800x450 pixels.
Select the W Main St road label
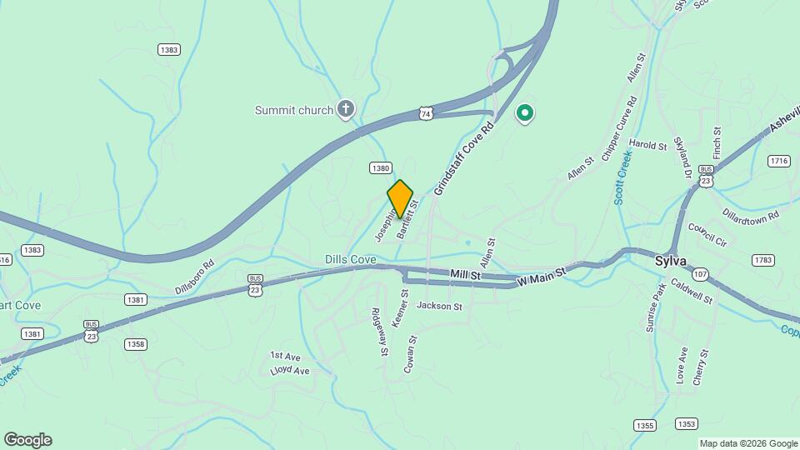click(x=541, y=277)
